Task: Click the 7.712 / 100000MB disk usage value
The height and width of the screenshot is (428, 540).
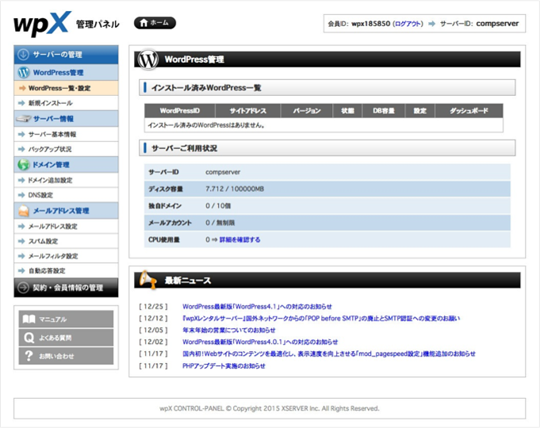Action: click(235, 189)
